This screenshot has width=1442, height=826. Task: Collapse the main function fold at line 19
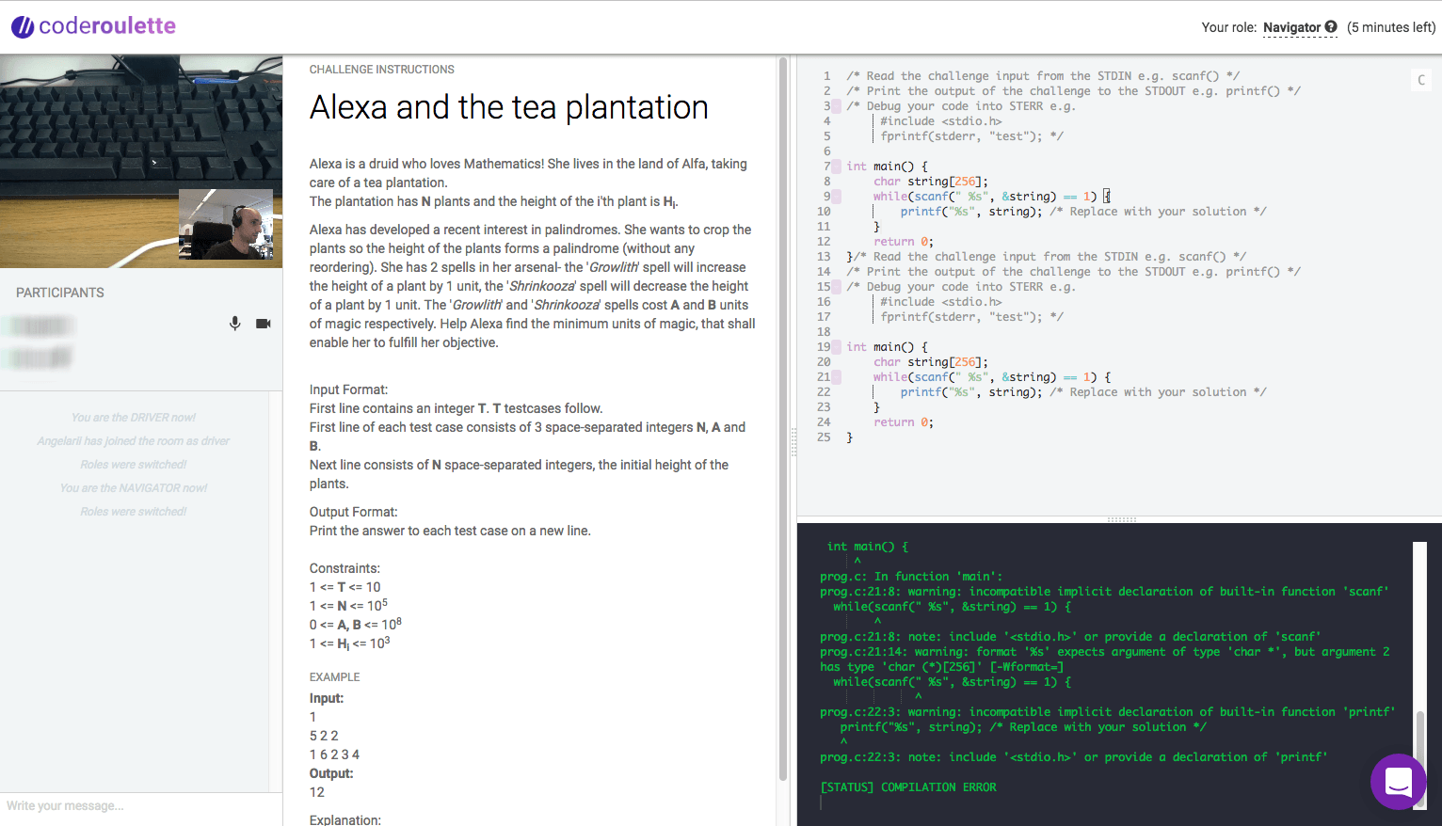(837, 347)
